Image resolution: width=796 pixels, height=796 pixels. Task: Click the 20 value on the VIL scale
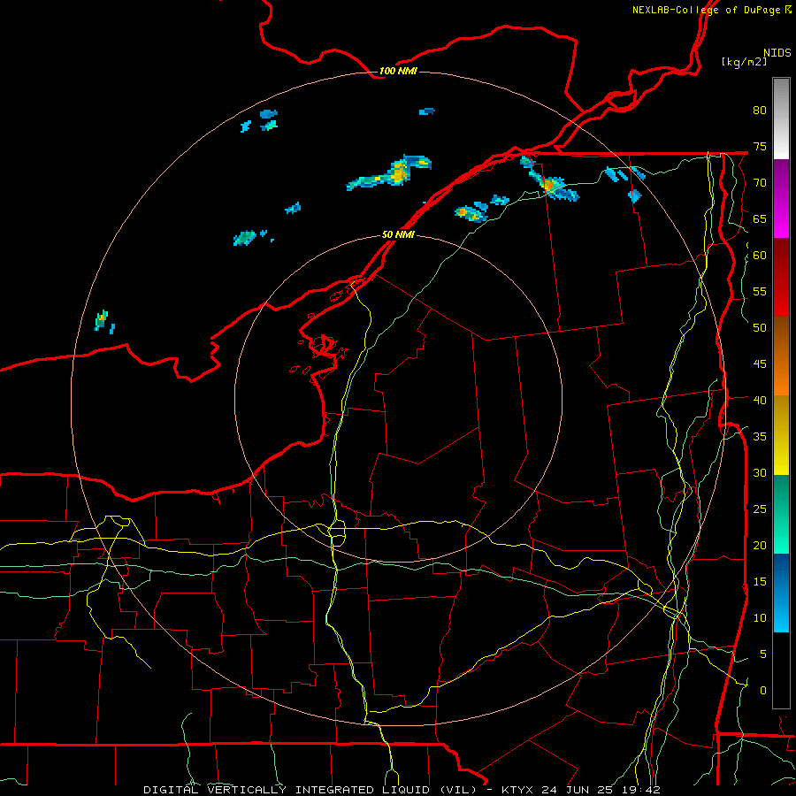[760, 545]
